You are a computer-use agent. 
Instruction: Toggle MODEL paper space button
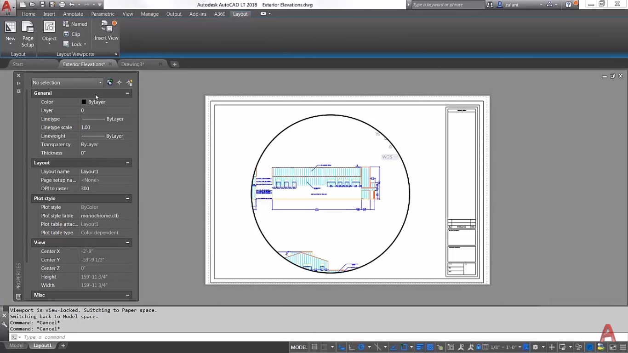coord(299,347)
